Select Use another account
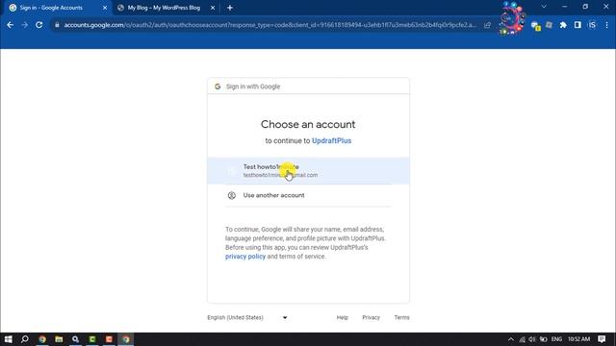The width and height of the screenshot is (616, 346). [308, 195]
